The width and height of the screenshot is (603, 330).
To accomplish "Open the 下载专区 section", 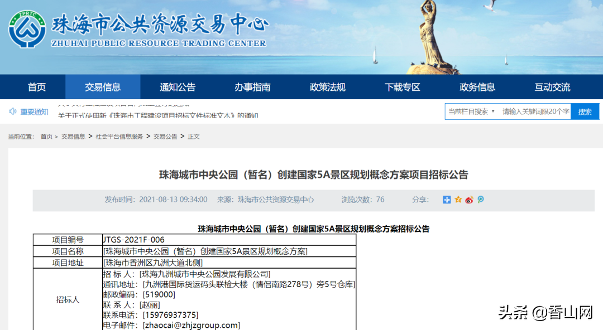I will pos(403,87).
